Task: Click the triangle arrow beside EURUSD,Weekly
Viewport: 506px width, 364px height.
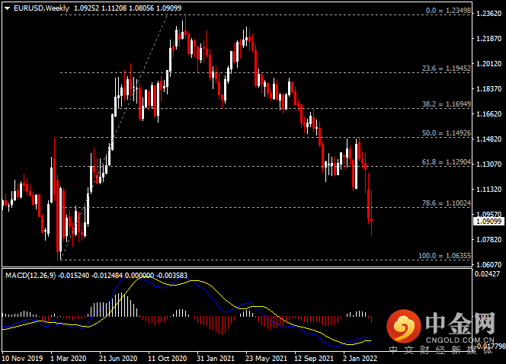Action: click(x=7, y=8)
